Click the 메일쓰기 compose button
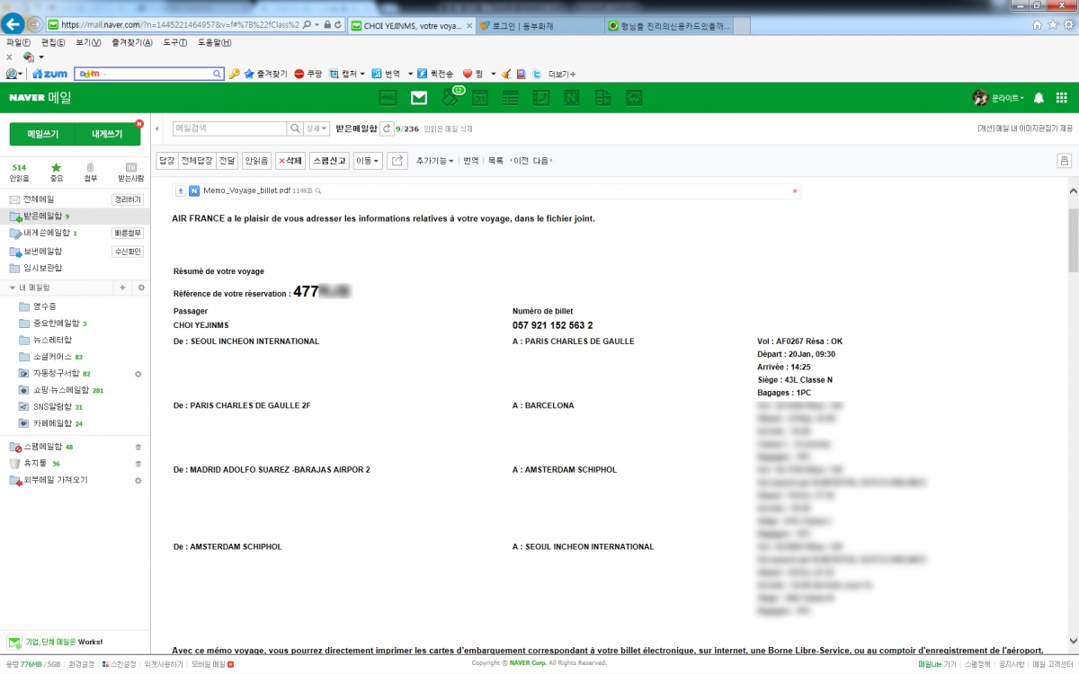This screenshot has height=674, width=1079. 42,134
